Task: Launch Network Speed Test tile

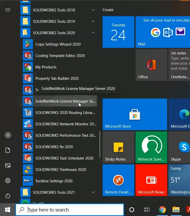Action: coord(151,147)
